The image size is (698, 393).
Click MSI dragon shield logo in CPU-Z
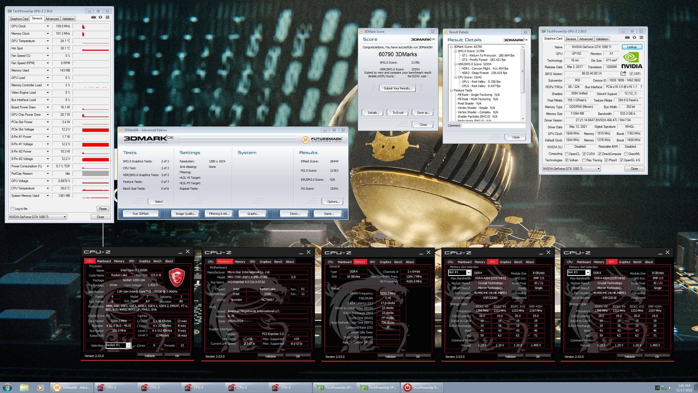(177, 278)
